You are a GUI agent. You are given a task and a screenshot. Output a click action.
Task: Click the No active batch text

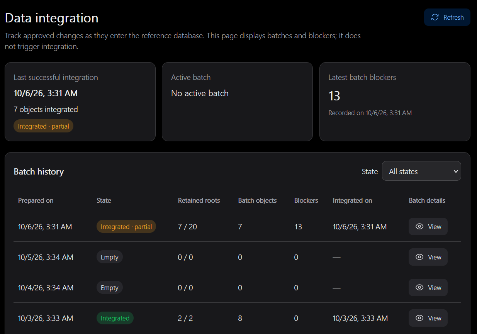pos(200,93)
